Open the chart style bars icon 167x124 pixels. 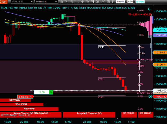point(62,2)
